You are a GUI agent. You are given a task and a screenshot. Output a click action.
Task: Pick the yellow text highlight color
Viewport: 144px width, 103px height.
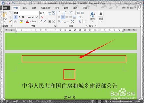tap(21, 21)
